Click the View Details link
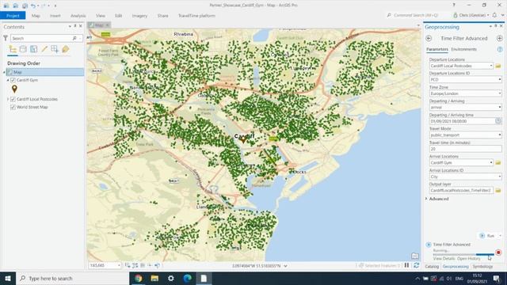 coord(444,259)
